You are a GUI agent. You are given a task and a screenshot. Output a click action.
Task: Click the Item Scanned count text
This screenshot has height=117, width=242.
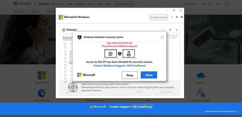pos(173,37)
